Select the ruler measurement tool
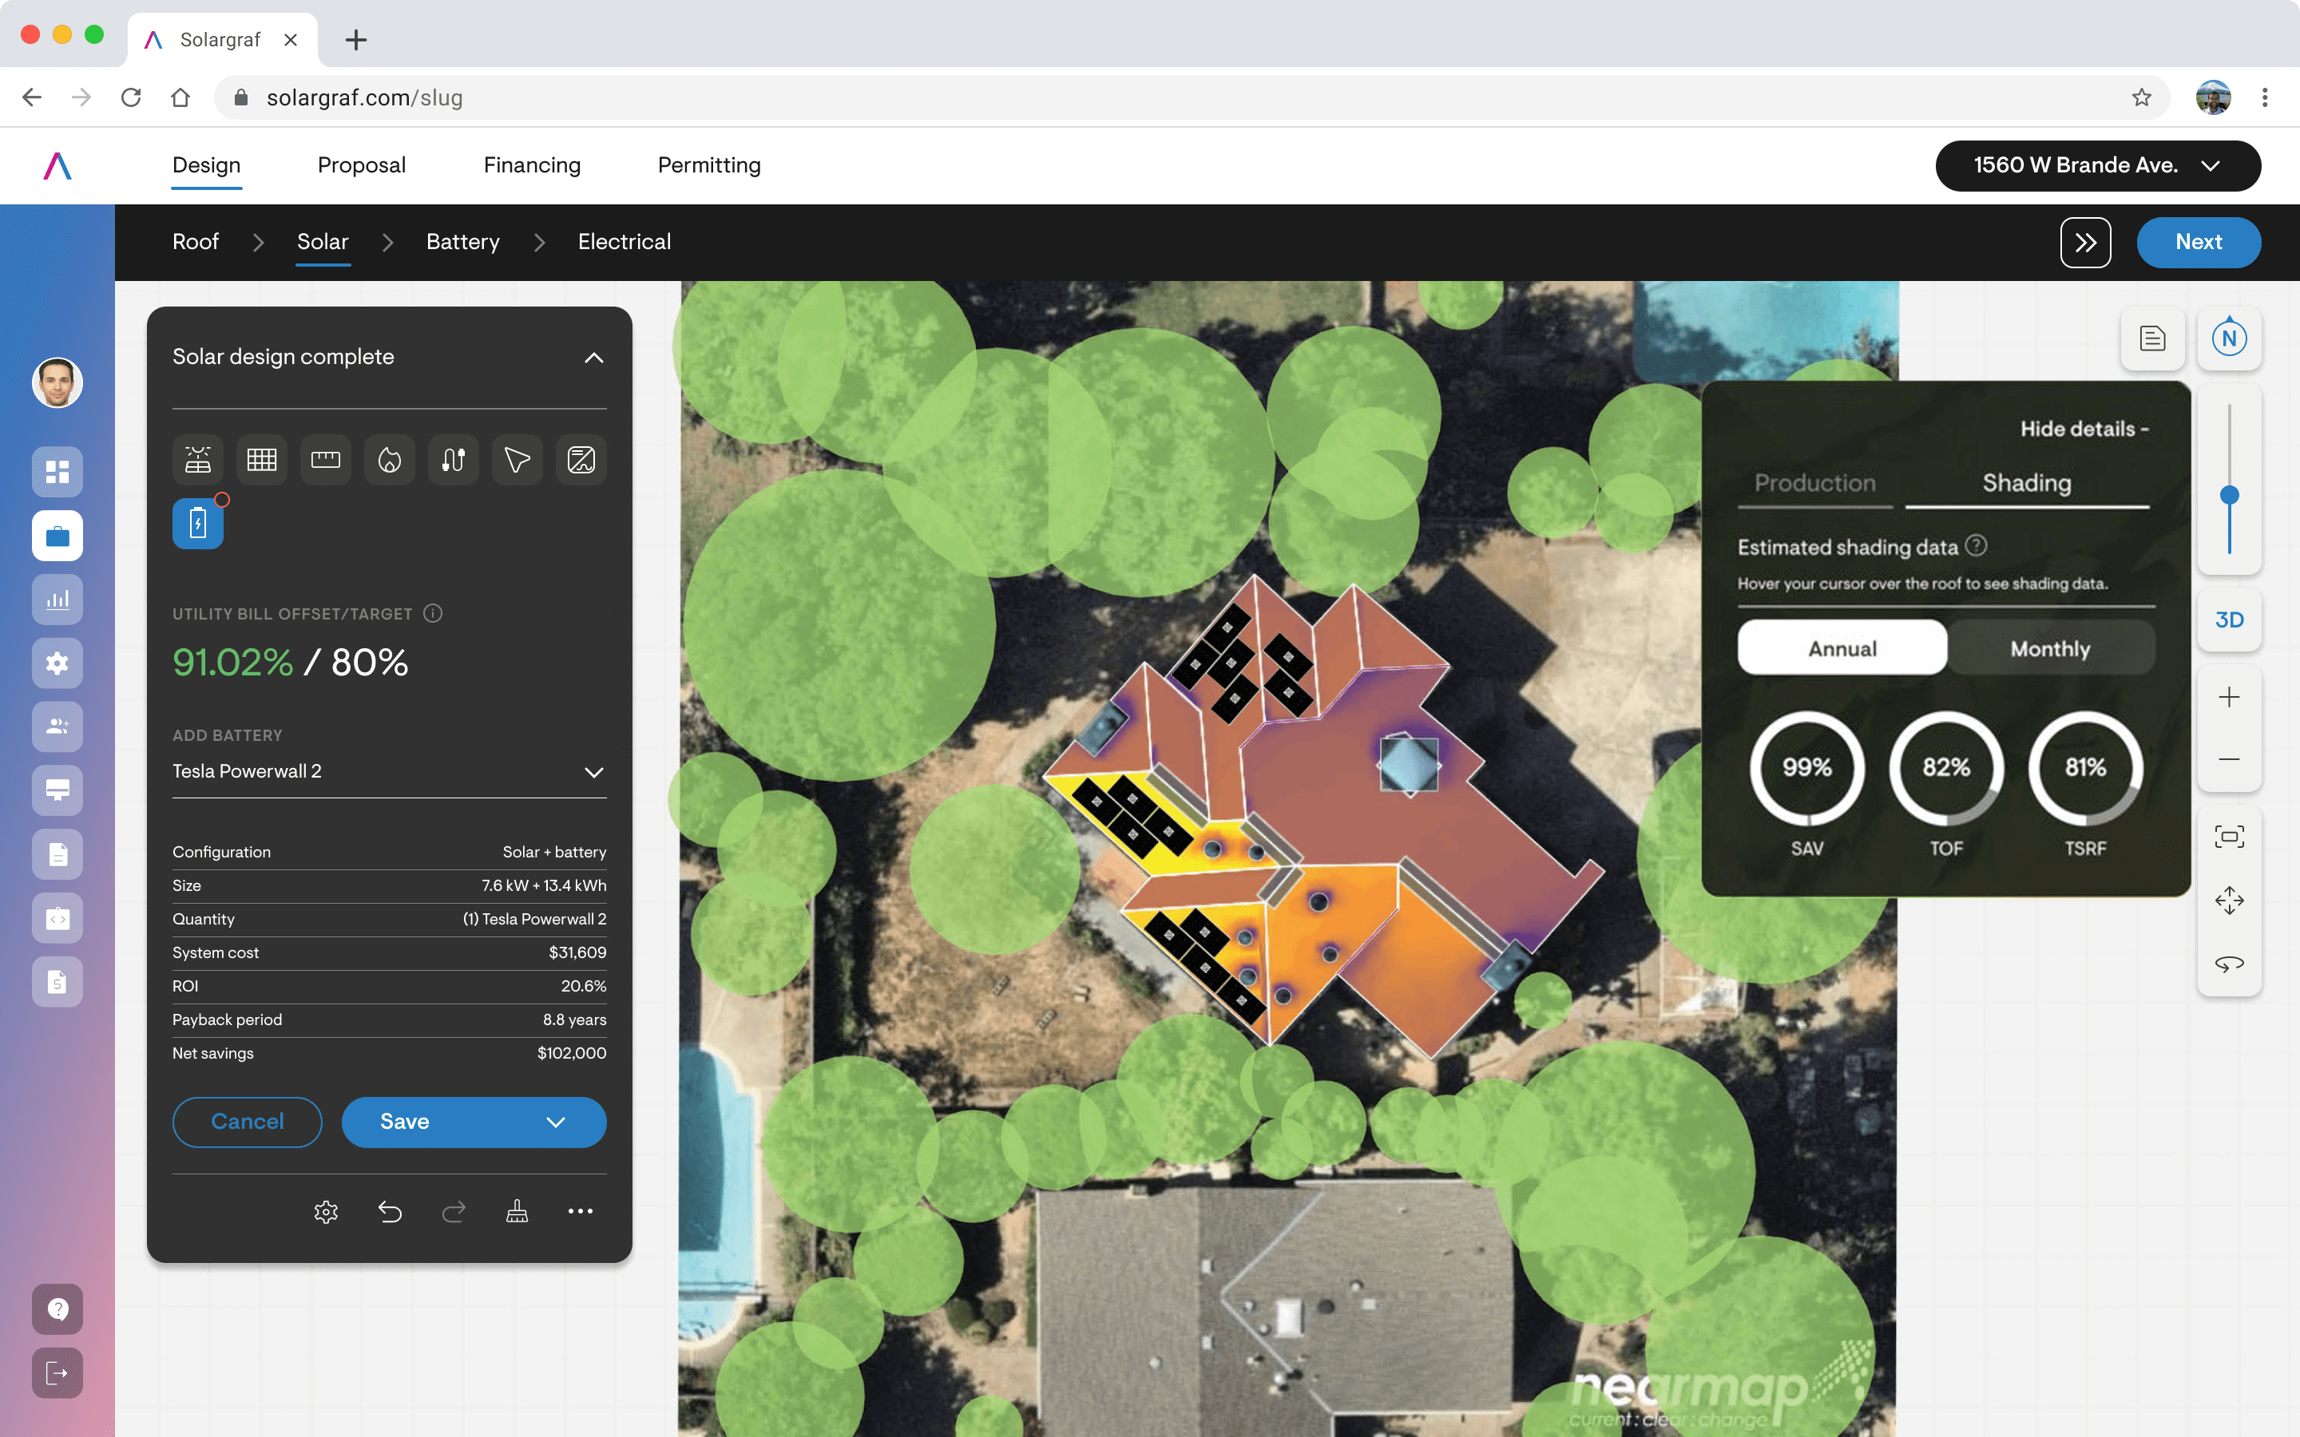The image size is (2300, 1437). [325, 460]
